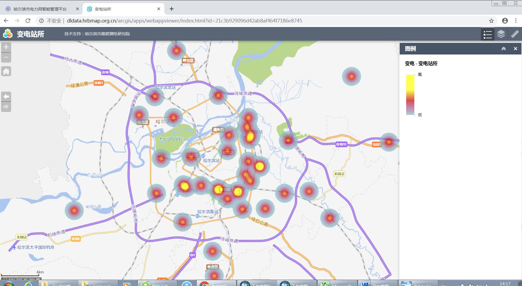Screen dimensions: 522x286
Task: Go to previous map extent
Action: point(6,97)
